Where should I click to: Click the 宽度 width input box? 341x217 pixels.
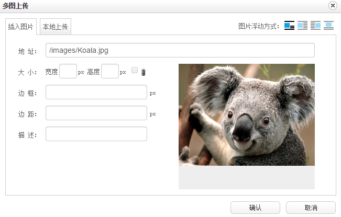click(68, 71)
